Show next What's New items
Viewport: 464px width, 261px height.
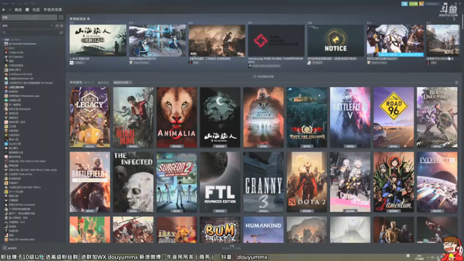click(x=454, y=19)
